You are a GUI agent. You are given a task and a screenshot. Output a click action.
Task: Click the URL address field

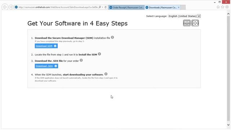(x=58, y=7)
